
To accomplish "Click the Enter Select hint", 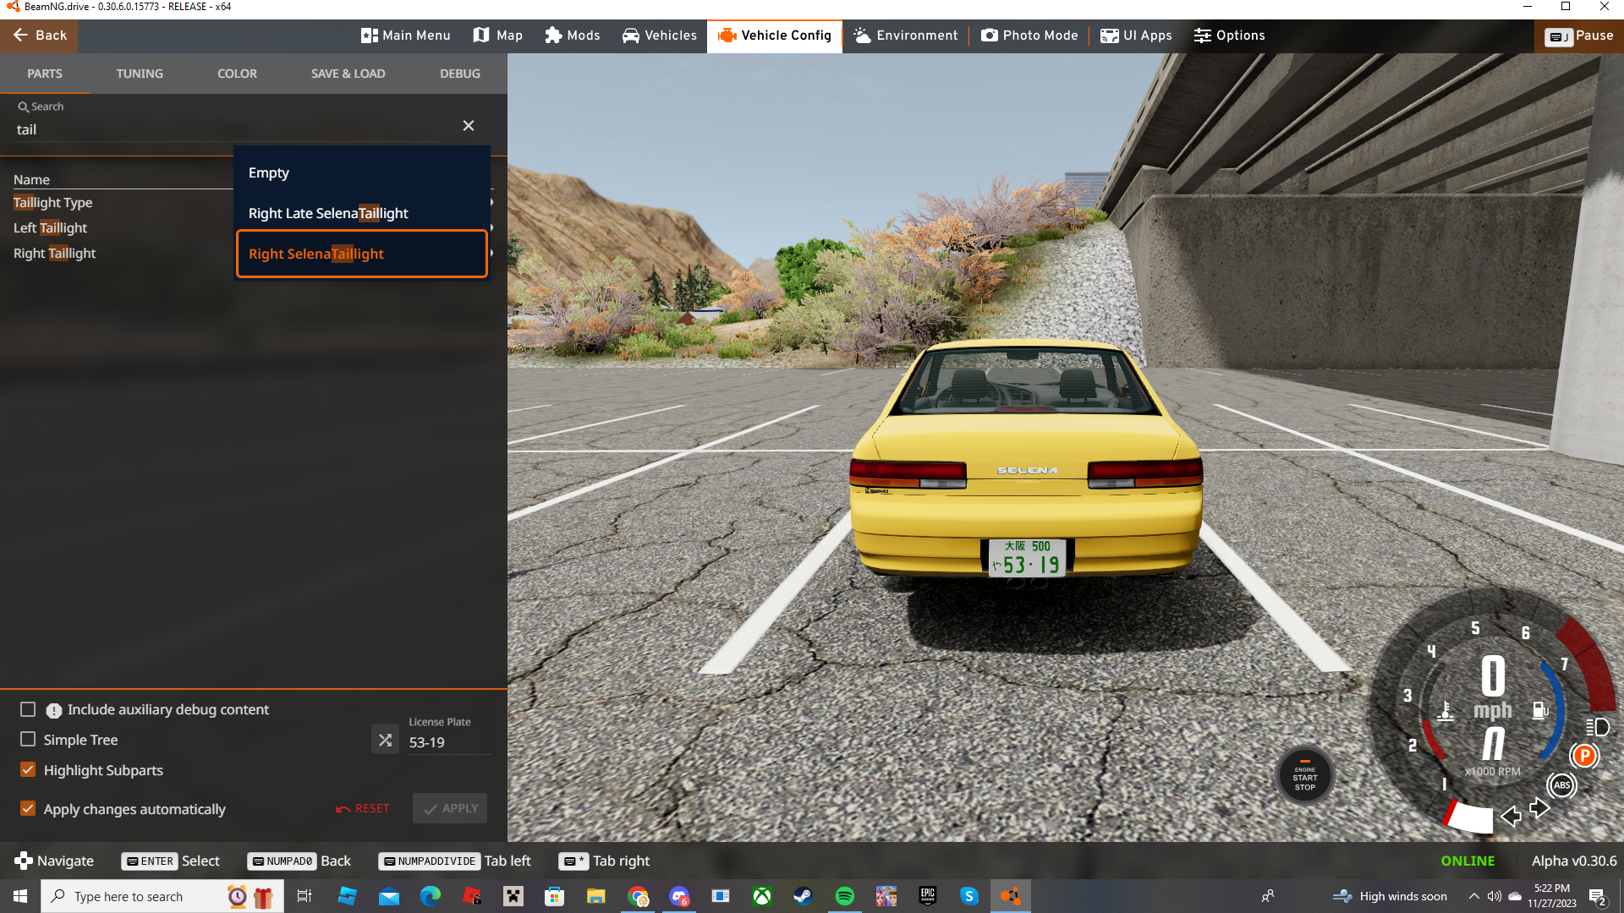I will [x=171, y=861].
